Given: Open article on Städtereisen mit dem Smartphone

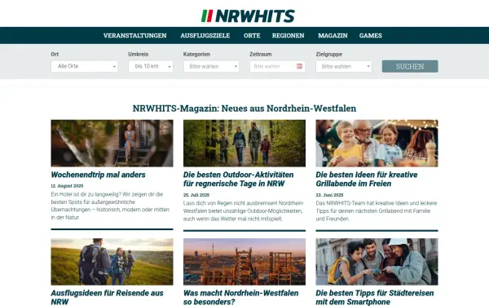Looking at the screenshot, I should coord(375,297).
